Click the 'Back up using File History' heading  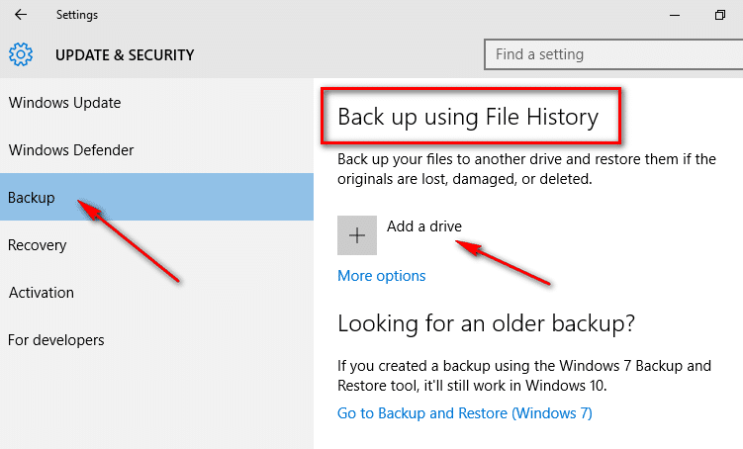[468, 117]
